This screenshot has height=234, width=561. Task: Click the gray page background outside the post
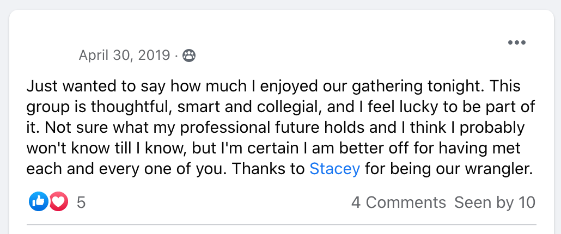pyautogui.click(x=4, y=109)
